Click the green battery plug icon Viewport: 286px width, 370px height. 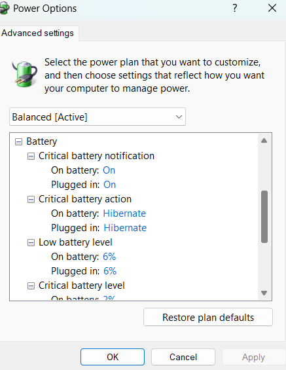[24, 74]
